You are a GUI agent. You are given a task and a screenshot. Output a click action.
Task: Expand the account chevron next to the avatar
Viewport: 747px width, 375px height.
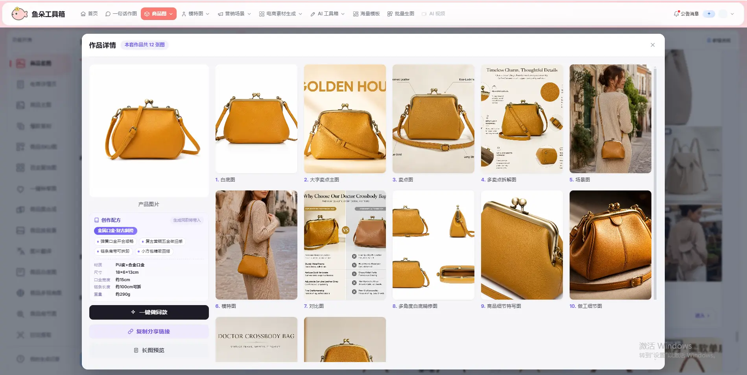pyautogui.click(x=732, y=14)
